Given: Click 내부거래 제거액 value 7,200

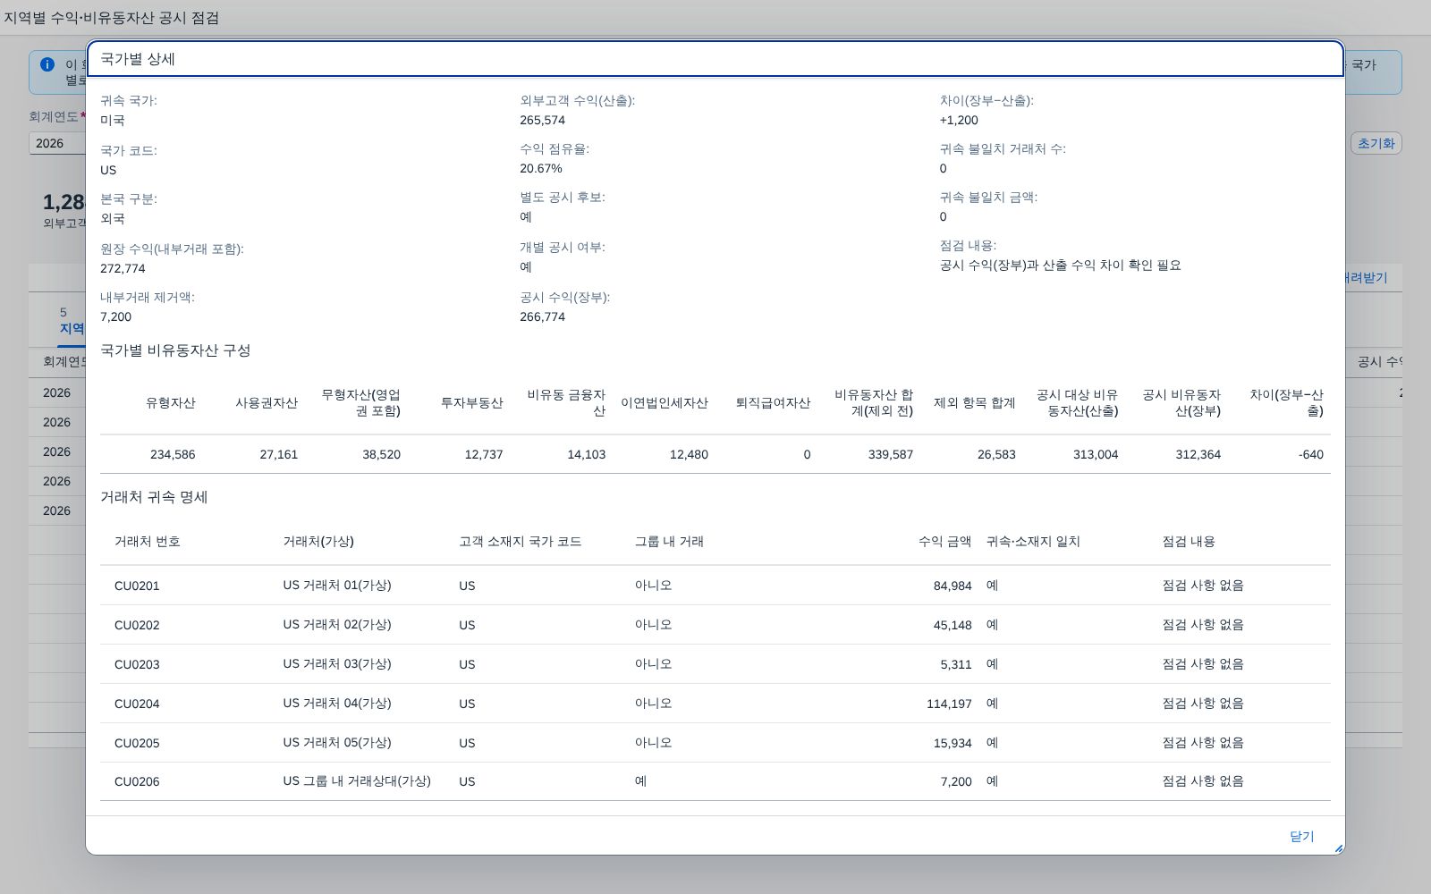Looking at the screenshot, I should pos(115,316).
